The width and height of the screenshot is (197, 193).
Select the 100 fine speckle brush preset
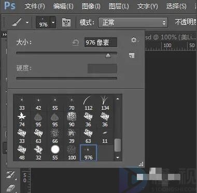point(72,153)
